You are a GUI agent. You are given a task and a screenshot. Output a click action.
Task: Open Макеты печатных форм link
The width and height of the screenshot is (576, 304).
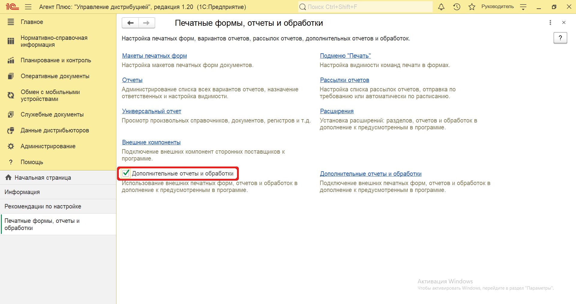click(x=154, y=56)
